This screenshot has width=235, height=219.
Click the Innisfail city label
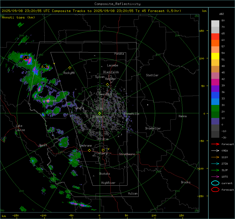(x=105, y=94)
